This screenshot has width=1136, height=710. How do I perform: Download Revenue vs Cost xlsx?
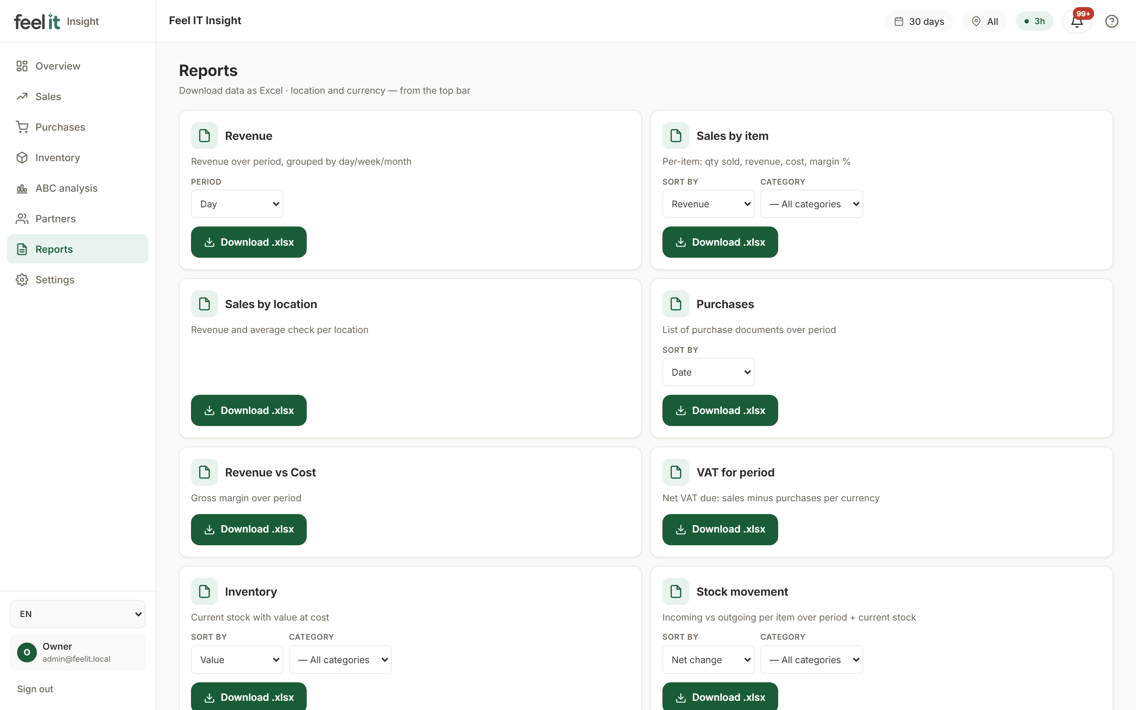click(x=249, y=529)
